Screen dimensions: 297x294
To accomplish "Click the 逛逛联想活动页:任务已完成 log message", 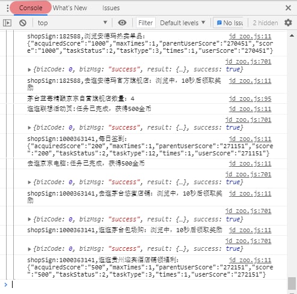I will pyautogui.click(x=89, y=109).
